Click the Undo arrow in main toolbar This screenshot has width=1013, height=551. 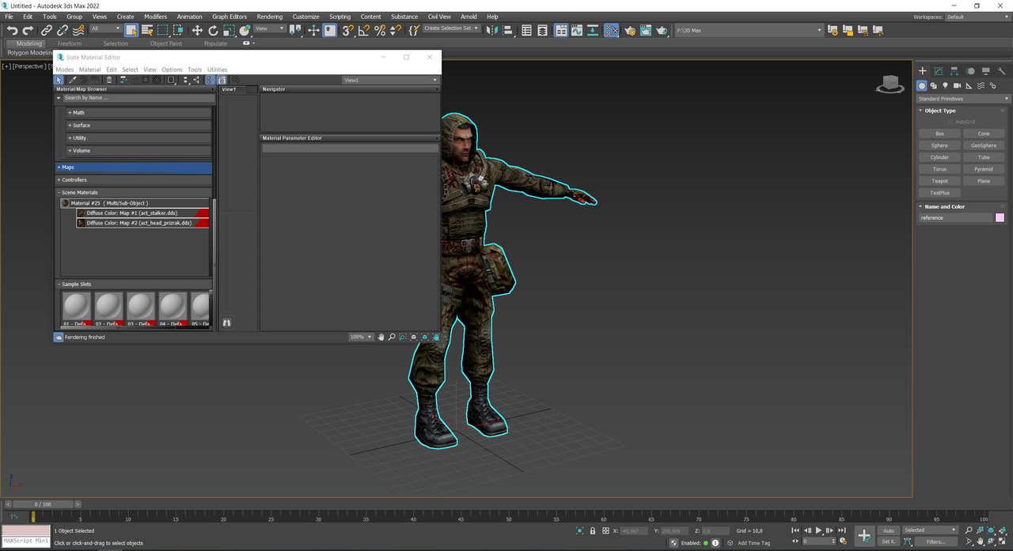click(12, 30)
